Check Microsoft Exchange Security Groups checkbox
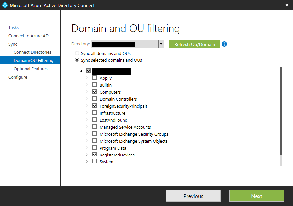Screen dimensions: 293x206 (94, 134)
